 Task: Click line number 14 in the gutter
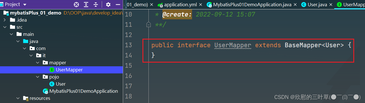[x=129, y=55]
